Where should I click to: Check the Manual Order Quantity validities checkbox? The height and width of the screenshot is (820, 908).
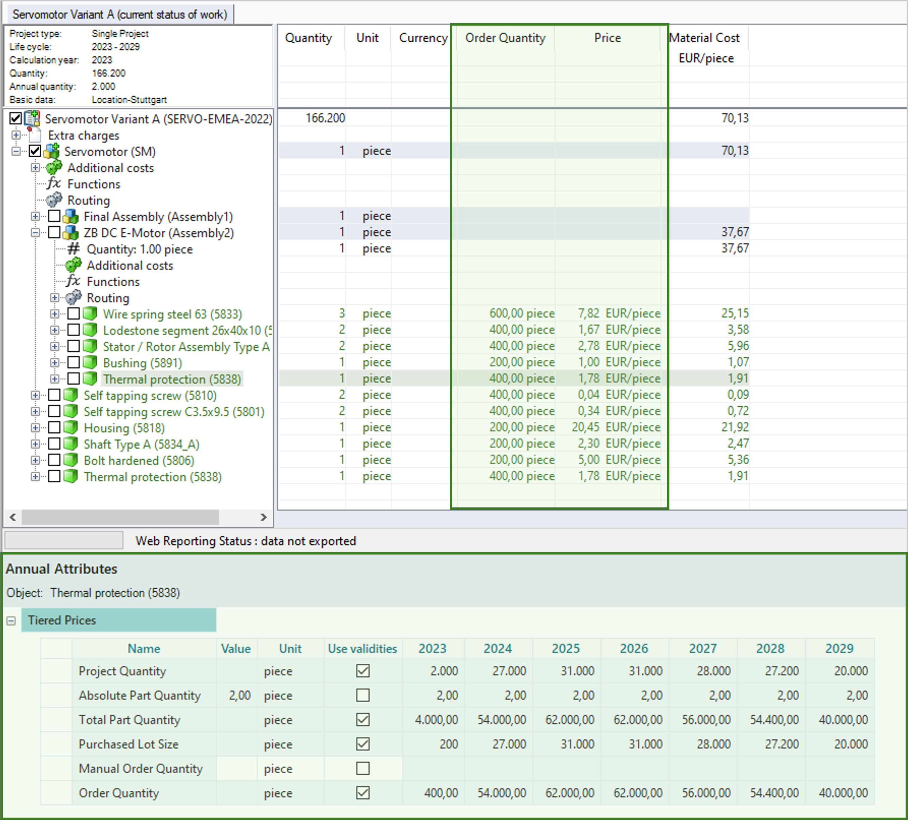coord(363,768)
